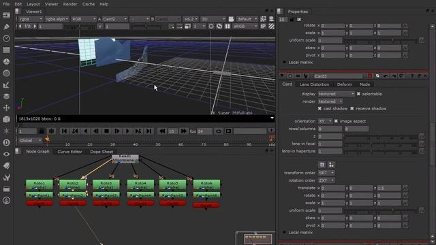This screenshot has width=436, height=245.
Task: Open the Transform nodes move icon
Action: tap(6, 108)
